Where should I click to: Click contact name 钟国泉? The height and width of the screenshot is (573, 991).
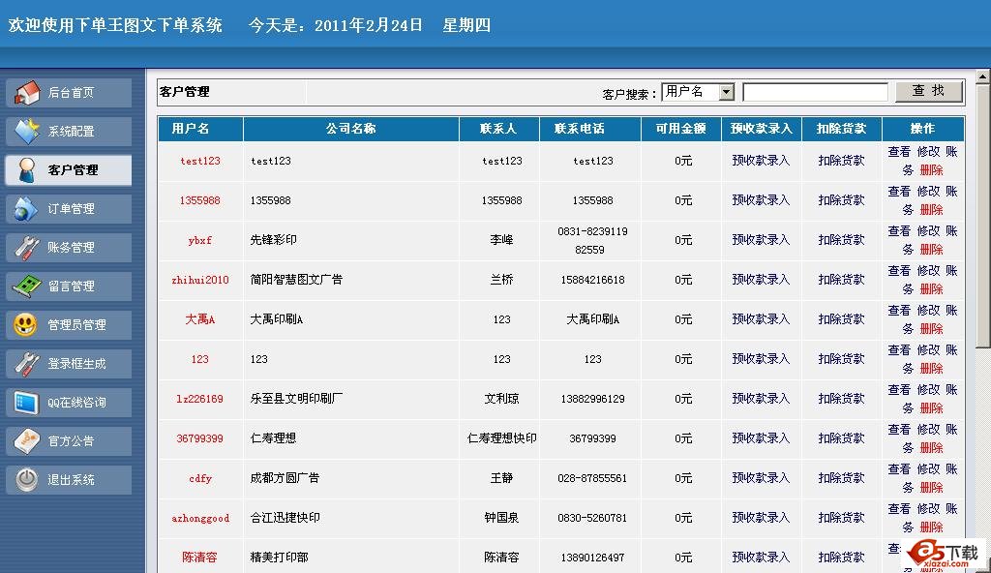coord(501,517)
